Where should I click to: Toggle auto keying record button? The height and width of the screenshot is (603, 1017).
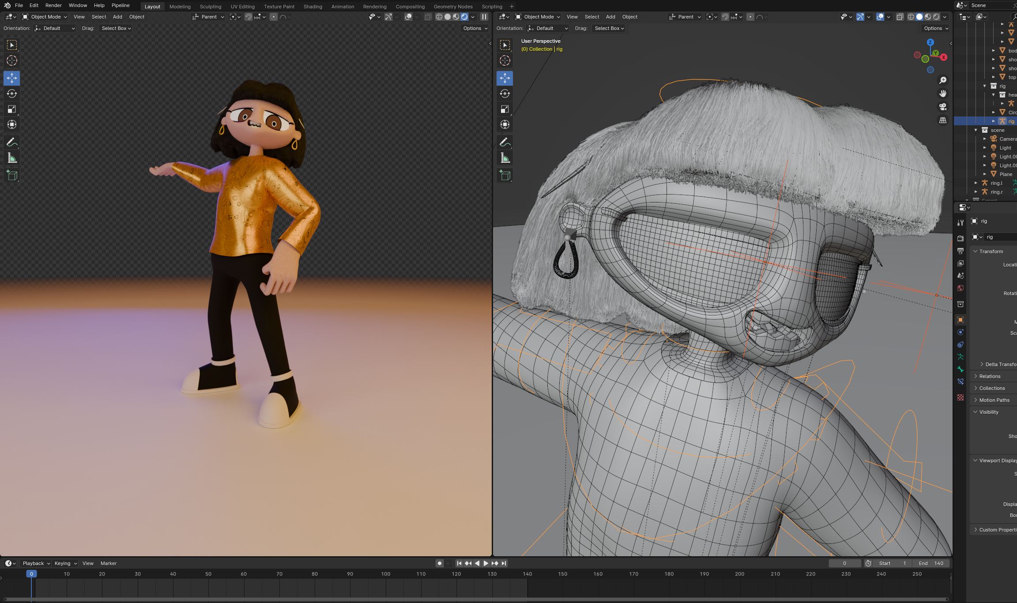(439, 563)
